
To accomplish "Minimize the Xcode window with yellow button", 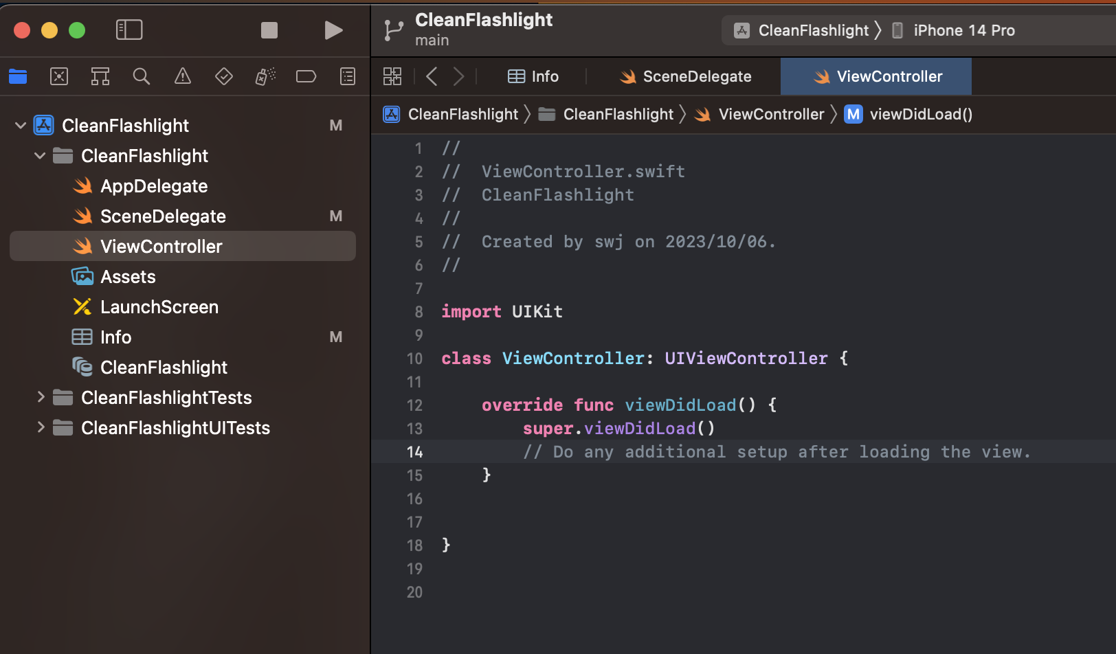I will click(x=49, y=30).
